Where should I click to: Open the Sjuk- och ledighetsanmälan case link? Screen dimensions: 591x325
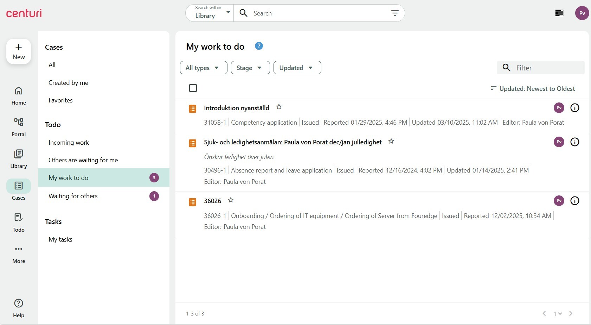tap(293, 142)
